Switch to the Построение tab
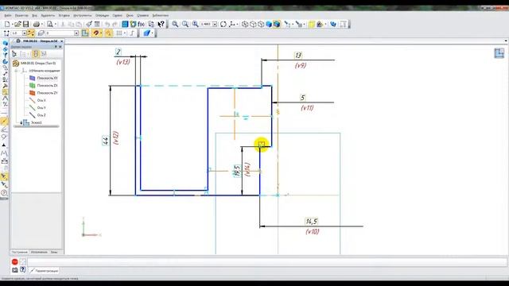 [20, 252]
